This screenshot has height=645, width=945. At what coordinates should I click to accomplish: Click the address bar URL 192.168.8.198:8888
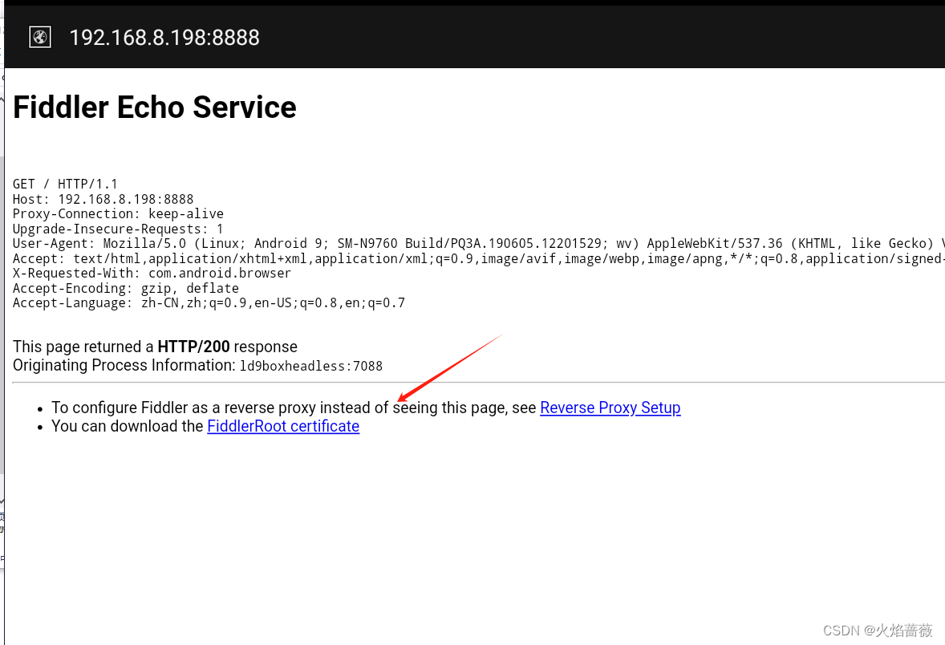point(164,38)
